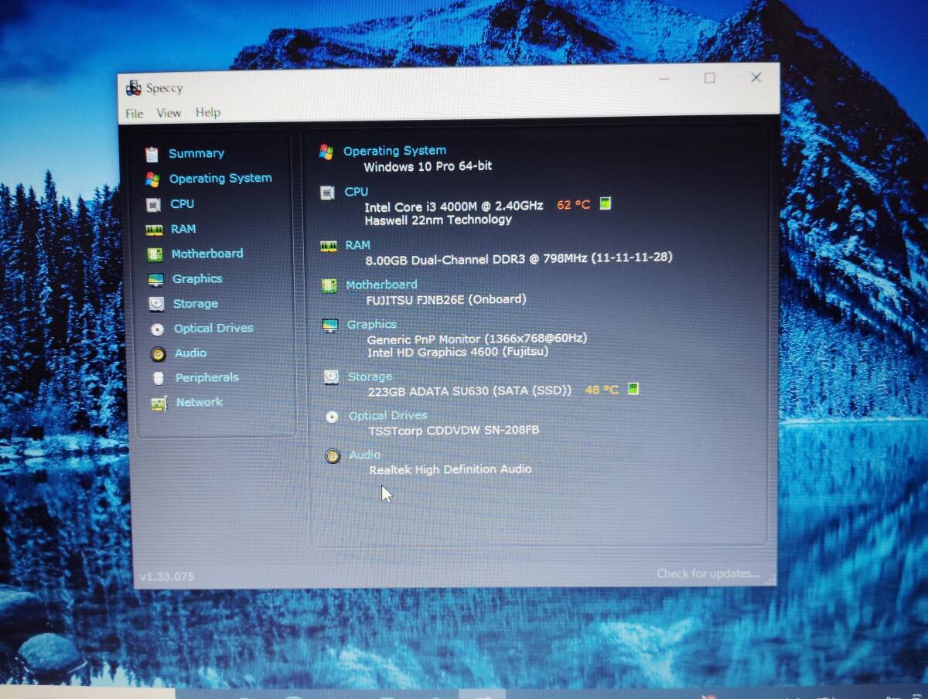This screenshot has height=699, width=928.
Task: Select Network in the sidebar list
Action: pos(200,402)
